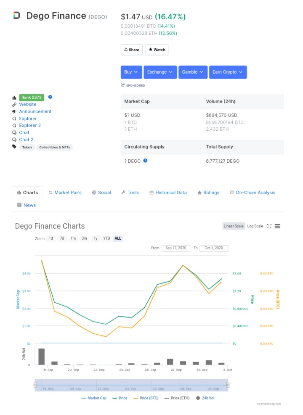The image size is (303, 415).
Task: Open the Chat 2 link
Action: (x=26, y=140)
